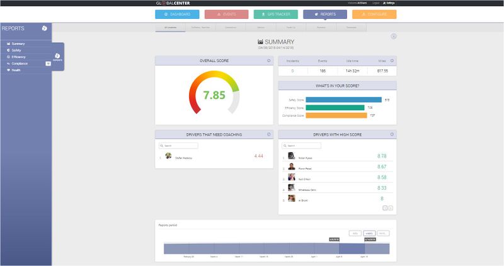The image size is (504, 266).
Task: Select Efficiency report in the sidebar
Action: click(18, 57)
